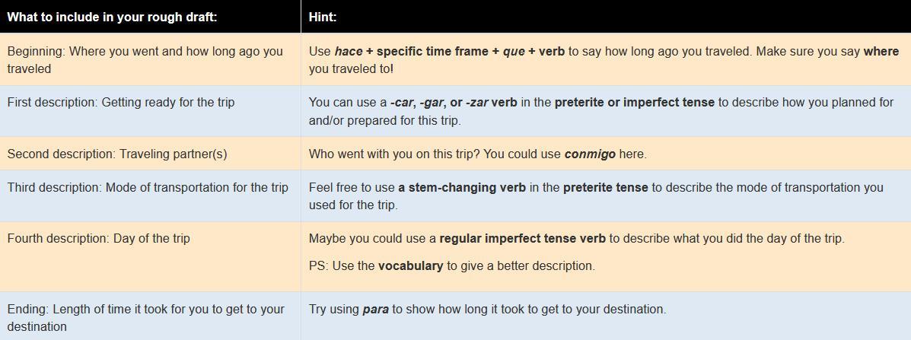Select the 'Beginning: Where you went' cell

[x=150, y=60]
